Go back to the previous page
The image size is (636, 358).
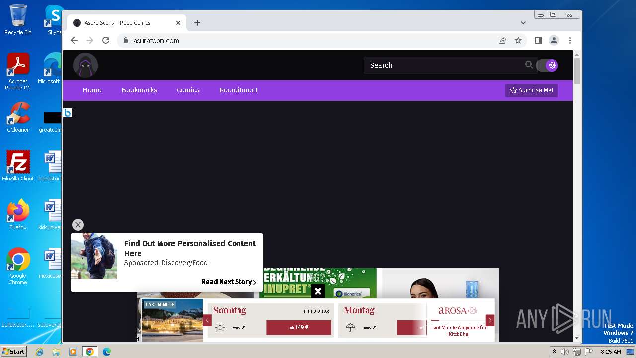(74, 40)
